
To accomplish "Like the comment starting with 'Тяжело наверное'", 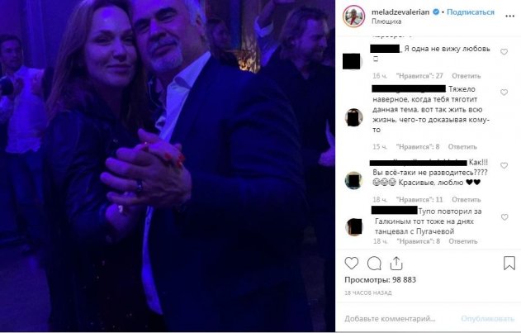I will 504,93.
